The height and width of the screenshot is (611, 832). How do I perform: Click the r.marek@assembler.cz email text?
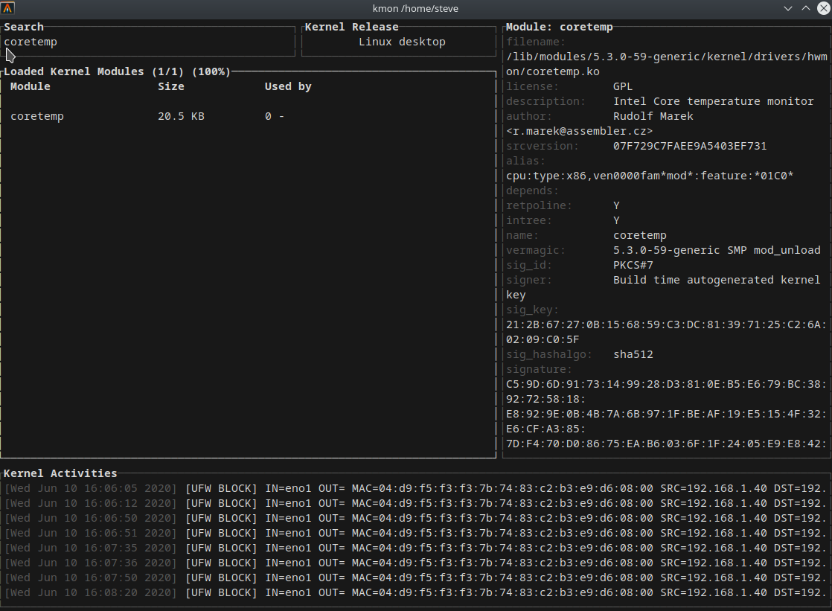click(x=580, y=131)
